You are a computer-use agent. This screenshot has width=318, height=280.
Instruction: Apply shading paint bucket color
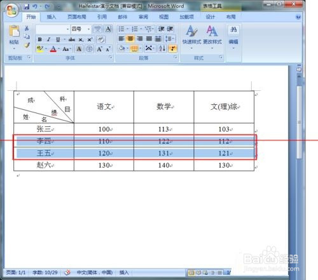(121, 48)
